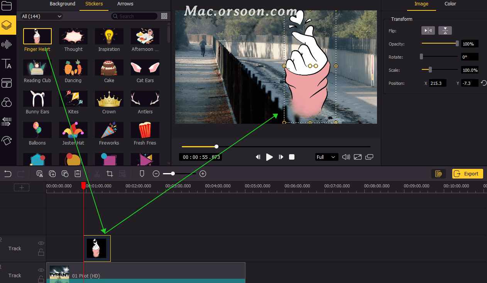Image resolution: width=487 pixels, height=283 pixels.
Task: Toggle visibility of Track 1
Action: click(41, 270)
